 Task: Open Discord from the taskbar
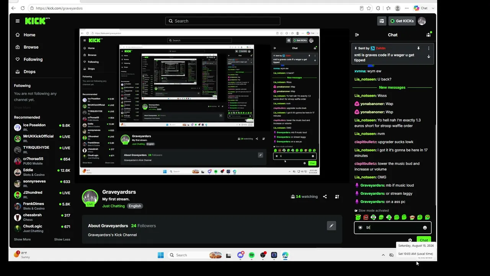(x=240, y=255)
